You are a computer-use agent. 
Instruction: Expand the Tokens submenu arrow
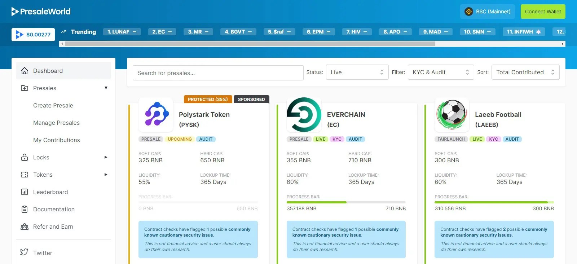click(106, 175)
